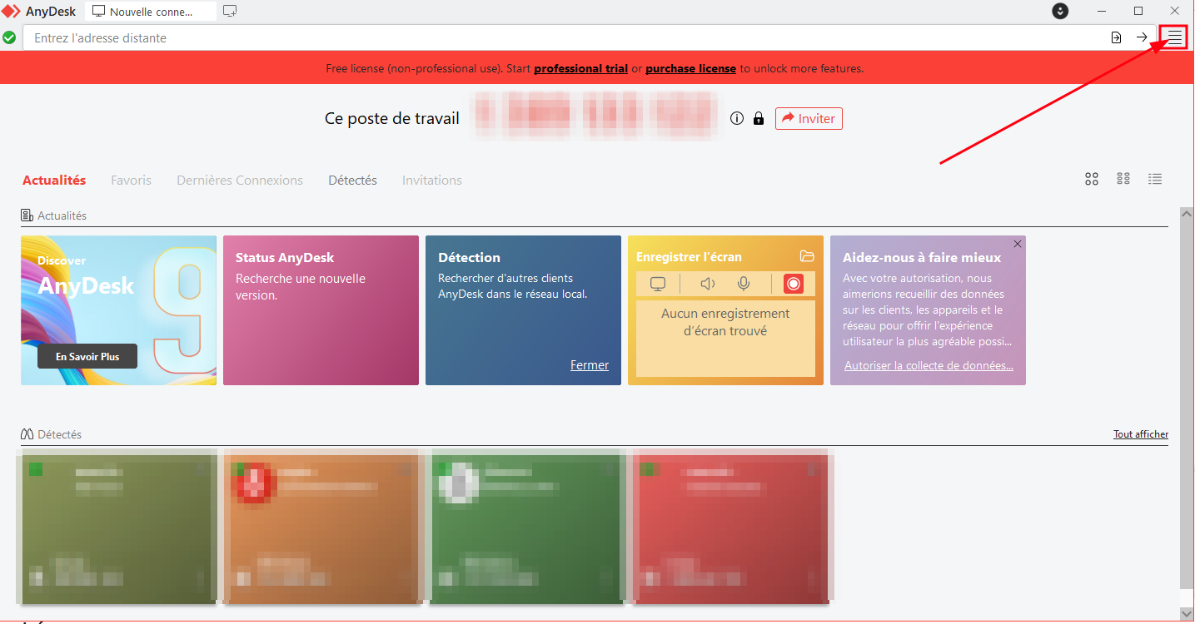Click the lock icon near Inviter
Image resolution: width=1195 pixels, height=624 pixels.
pos(759,119)
